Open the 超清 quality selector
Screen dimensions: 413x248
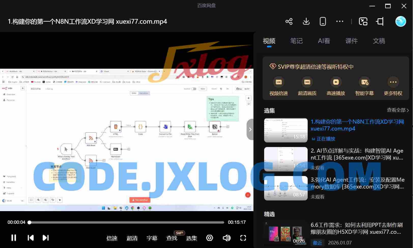132,238
